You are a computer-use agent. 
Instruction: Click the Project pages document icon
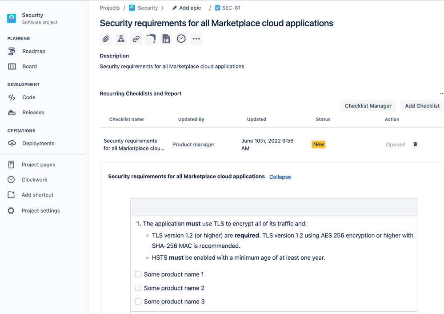pos(11,165)
